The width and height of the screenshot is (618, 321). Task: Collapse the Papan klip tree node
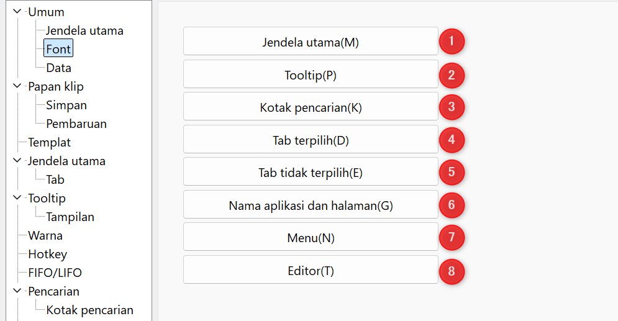click(17, 86)
